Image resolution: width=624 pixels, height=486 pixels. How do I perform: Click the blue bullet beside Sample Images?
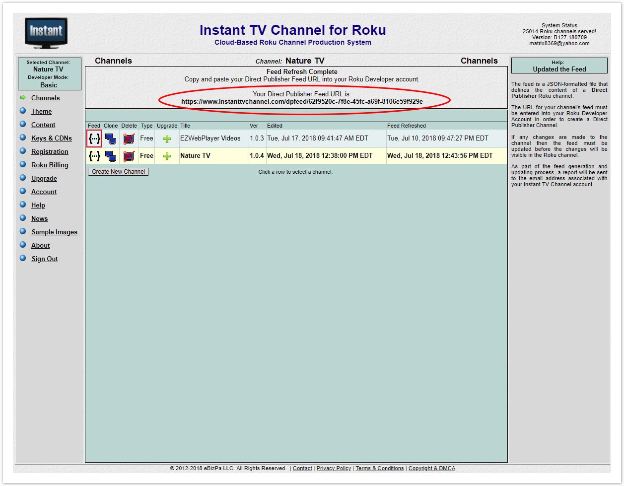click(23, 231)
